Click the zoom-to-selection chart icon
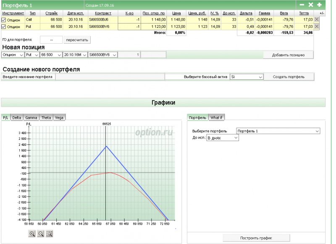Screen dimensions: 336x244 (50, 234)
